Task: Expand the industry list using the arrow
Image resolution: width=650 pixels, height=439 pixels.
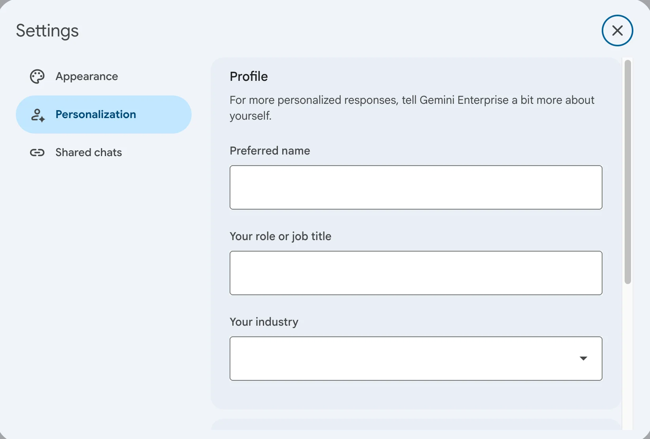Action: [x=583, y=359]
